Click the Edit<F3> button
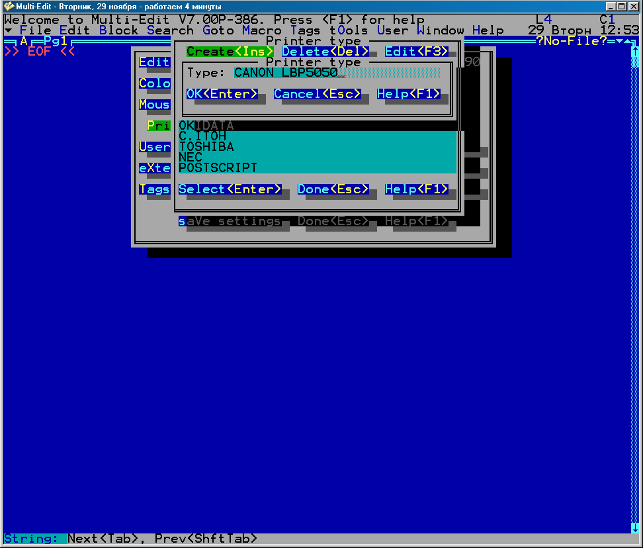The image size is (643, 548). pyautogui.click(x=417, y=52)
